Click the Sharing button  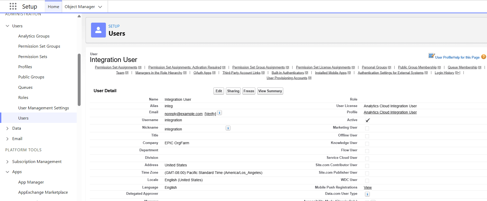coord(233,91)
